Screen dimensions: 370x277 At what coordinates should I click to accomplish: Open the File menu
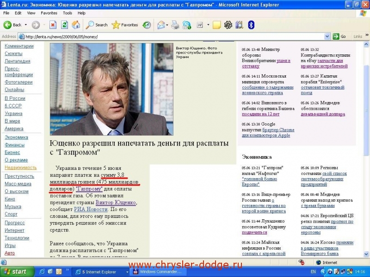(6, 13)
